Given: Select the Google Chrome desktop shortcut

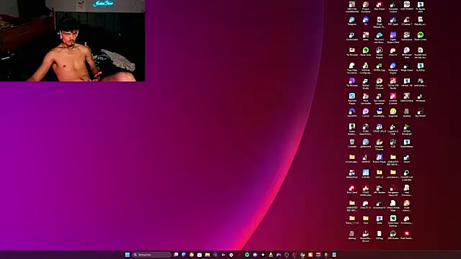Looking at the screenshot, I should (x=380, y=83).
